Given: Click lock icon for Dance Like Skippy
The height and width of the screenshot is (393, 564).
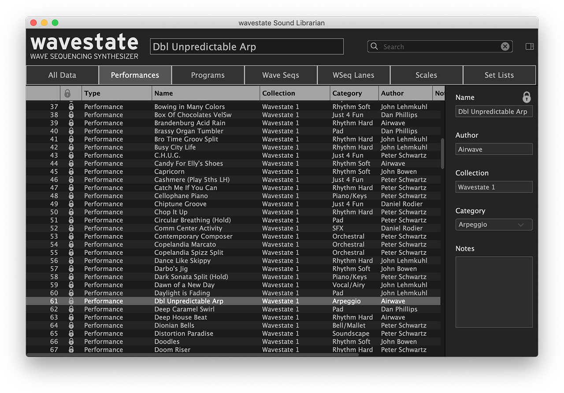Looking at the screenshot, I should (x=71, y=260).
